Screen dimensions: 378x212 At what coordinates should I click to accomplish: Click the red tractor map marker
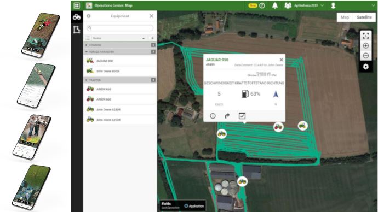(x=278, y=127)
